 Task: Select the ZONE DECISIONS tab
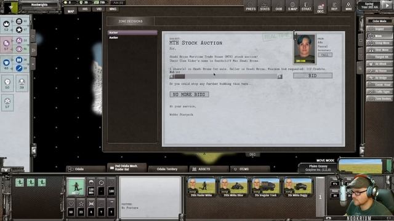pyautogui.click(x=131, y=21)
